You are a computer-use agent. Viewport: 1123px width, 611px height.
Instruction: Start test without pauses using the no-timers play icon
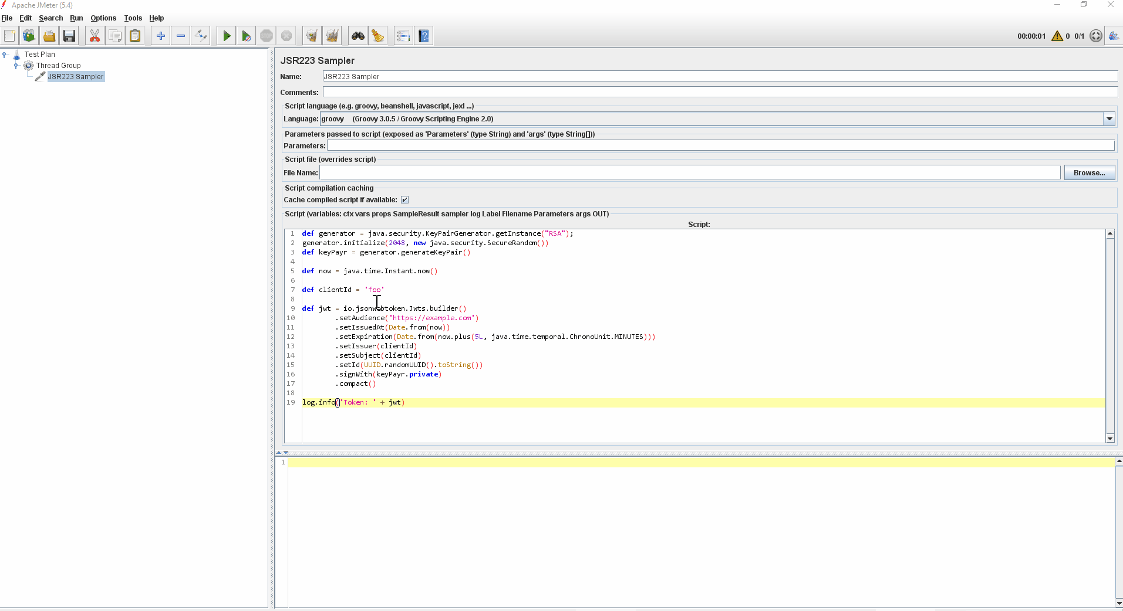246,35
